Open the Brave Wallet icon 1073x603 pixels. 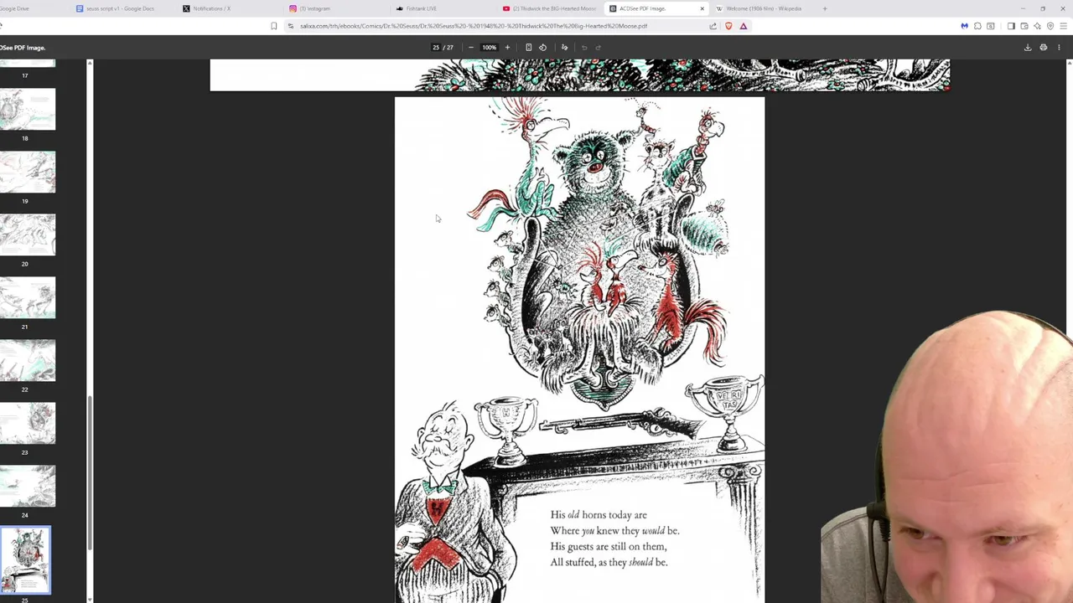pos(1024,26)
